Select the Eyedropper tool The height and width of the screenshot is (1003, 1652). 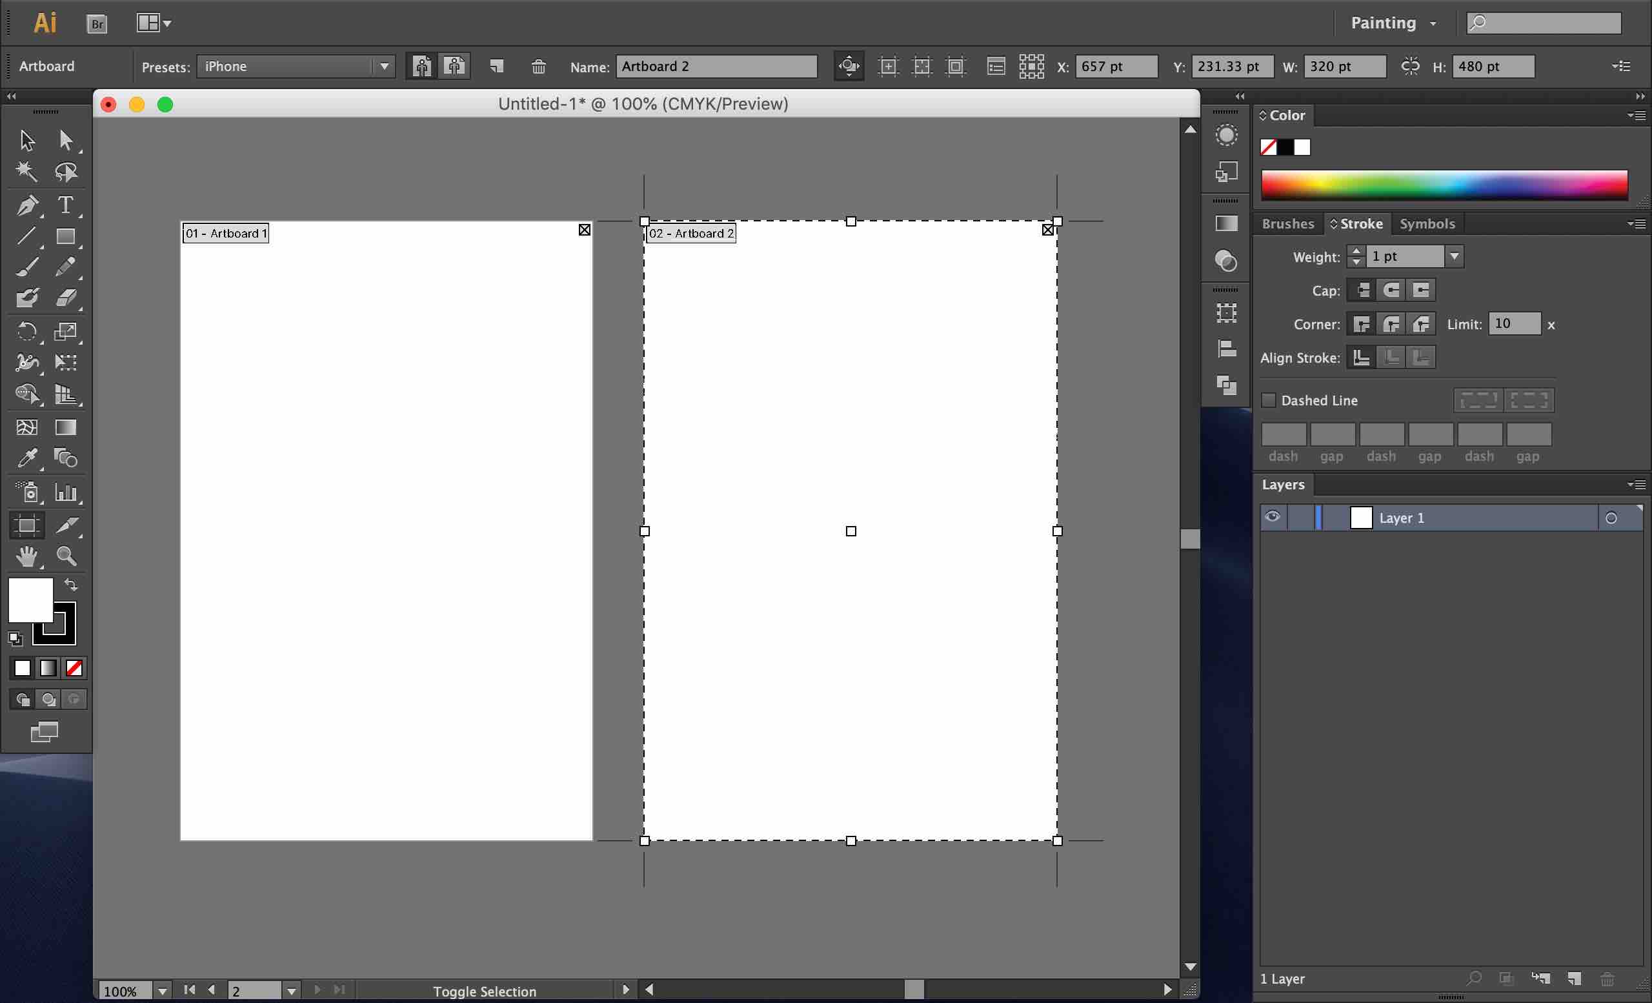(x=27, y=459)
